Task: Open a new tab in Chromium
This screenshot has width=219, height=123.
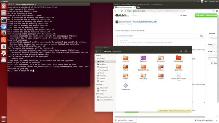Action: tap(138, 8)
